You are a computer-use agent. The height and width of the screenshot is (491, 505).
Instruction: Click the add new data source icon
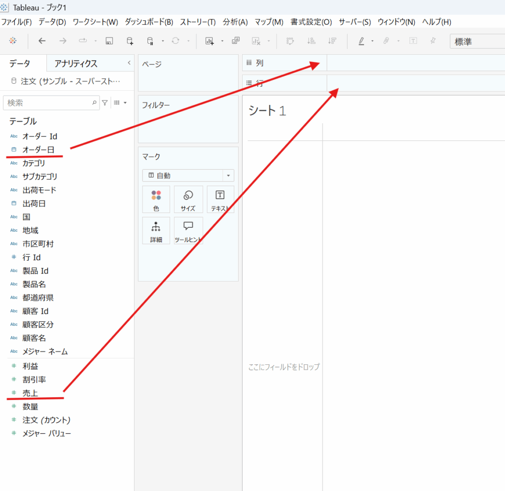click(130, 41)
